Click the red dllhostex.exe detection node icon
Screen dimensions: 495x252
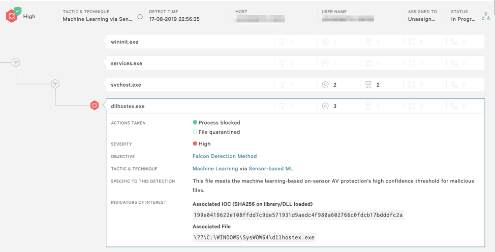click(95, 105)
